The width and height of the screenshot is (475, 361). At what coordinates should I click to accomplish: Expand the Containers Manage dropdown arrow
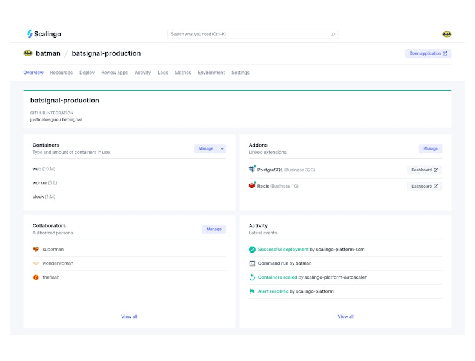[x=222, y=148]
